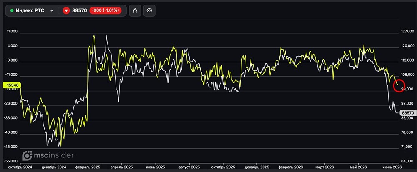This screenshot has width=417, height=172.
Task: Click the февраль 2025 time axis label
Action: click(88, 167)
